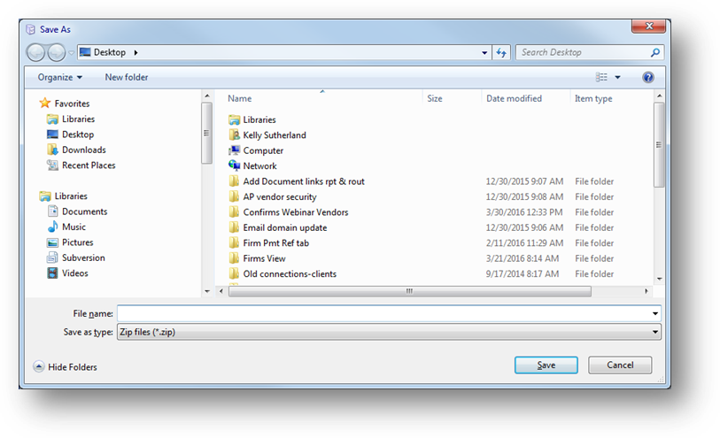Click the Save button
Viewport: 720px width, 438px height.
[546, 365]
